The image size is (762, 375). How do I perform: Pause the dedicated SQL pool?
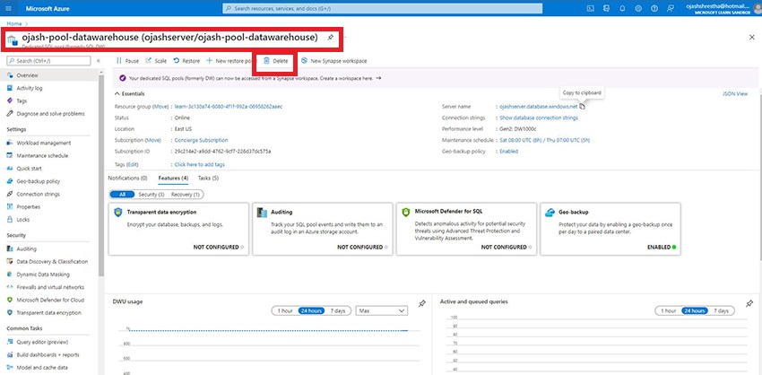coord(127,61)
